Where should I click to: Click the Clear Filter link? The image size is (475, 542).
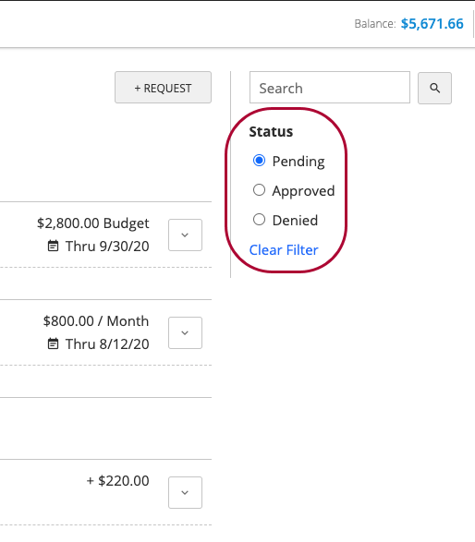click(284, 250)
